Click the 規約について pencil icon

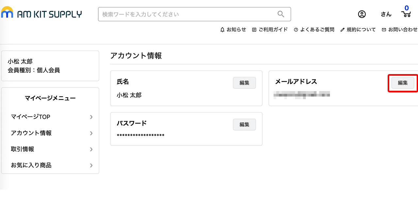pyautogui.click(x=342, y=29)
